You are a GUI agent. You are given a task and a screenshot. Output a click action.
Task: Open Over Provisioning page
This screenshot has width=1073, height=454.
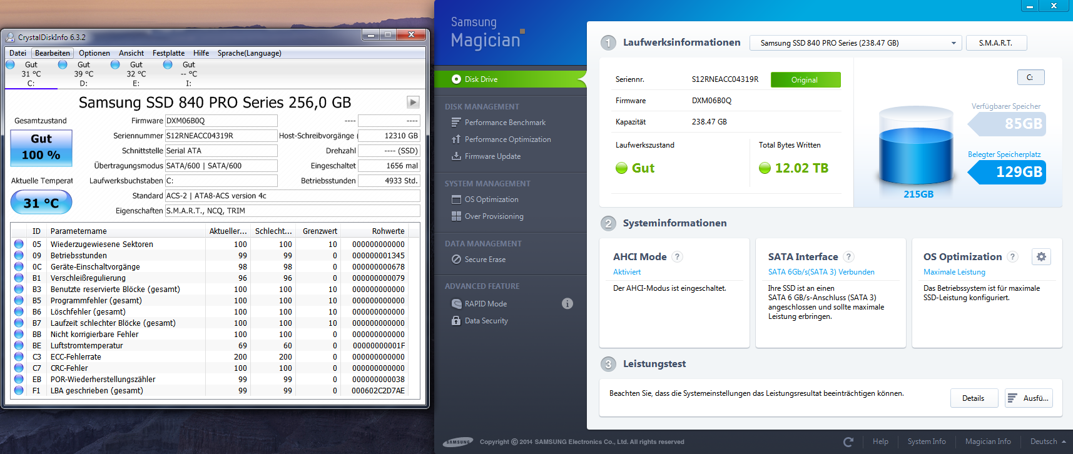pyautogui.click(x=494, y=216)
